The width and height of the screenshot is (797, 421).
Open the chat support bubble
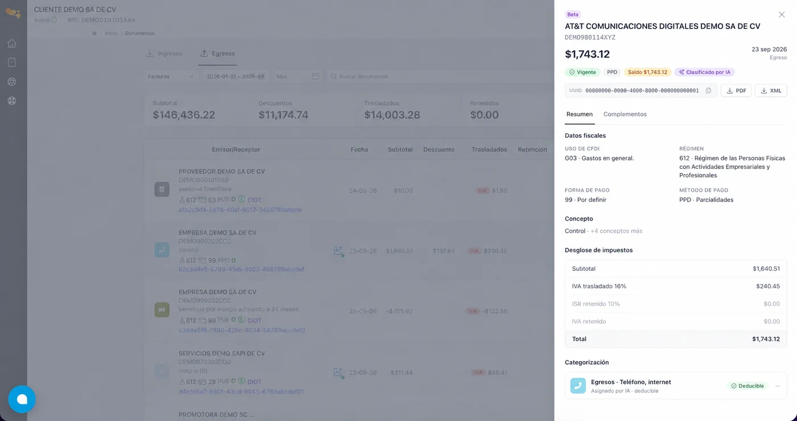(22, 399)
